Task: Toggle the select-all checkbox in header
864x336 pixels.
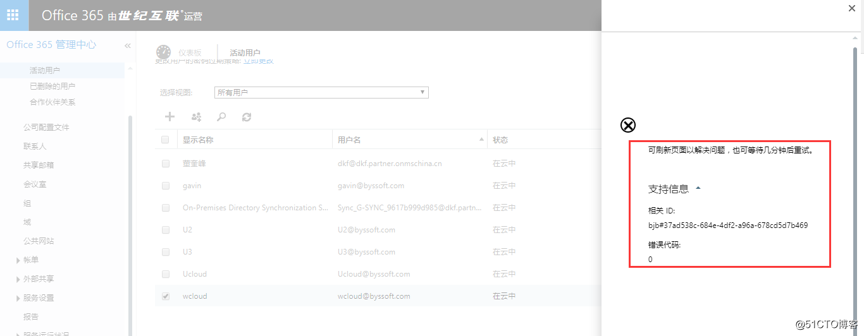Action: point(166,140)
